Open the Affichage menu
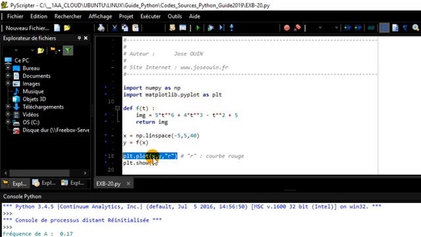Screen dimensions: 421x237 100,16
